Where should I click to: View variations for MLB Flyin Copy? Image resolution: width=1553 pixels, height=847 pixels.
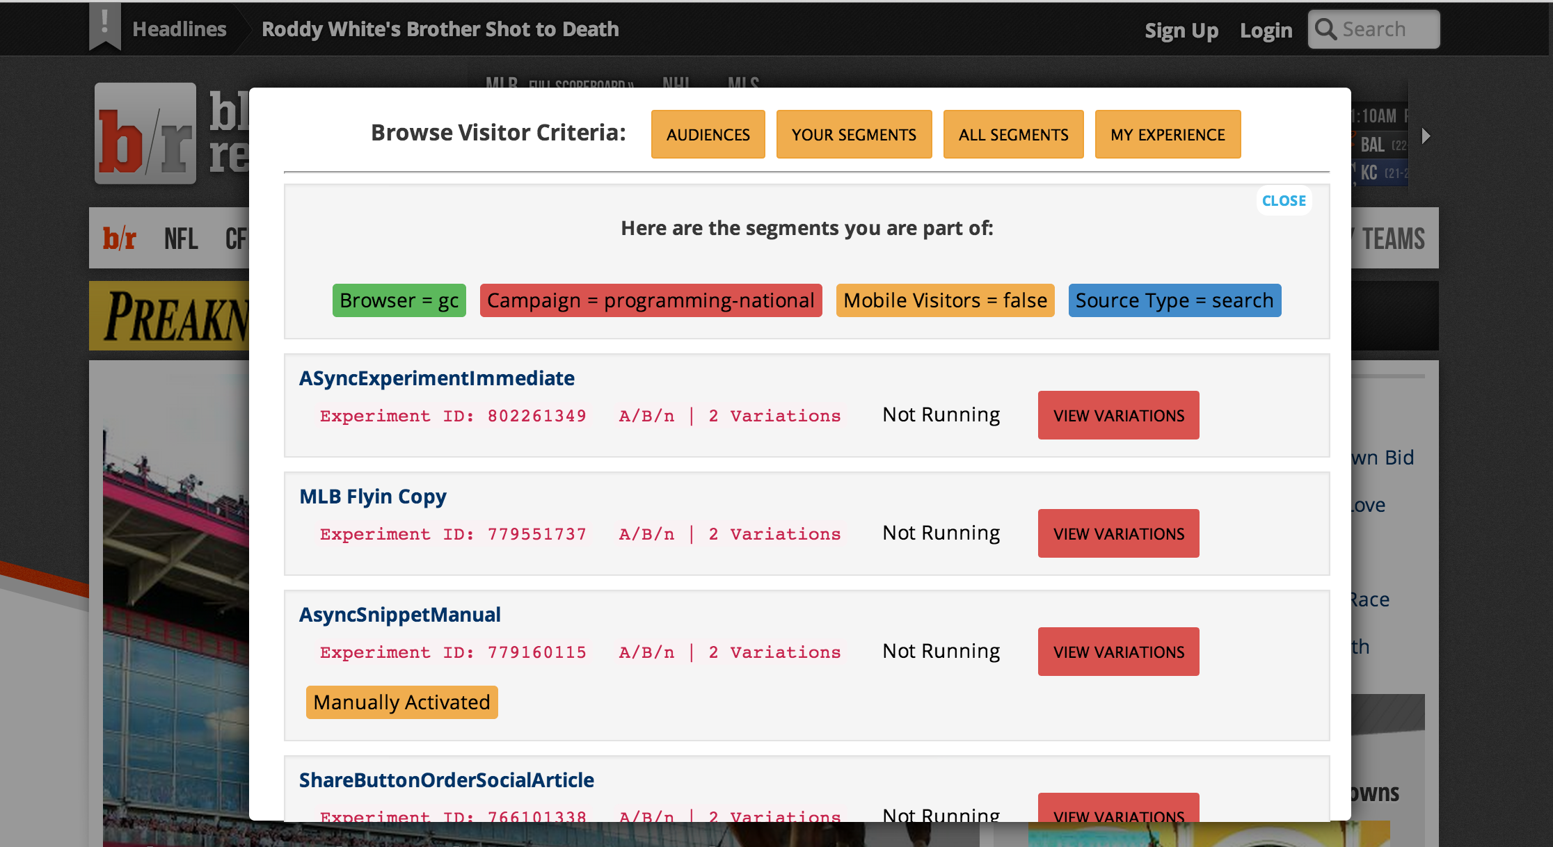(1118, 533)
